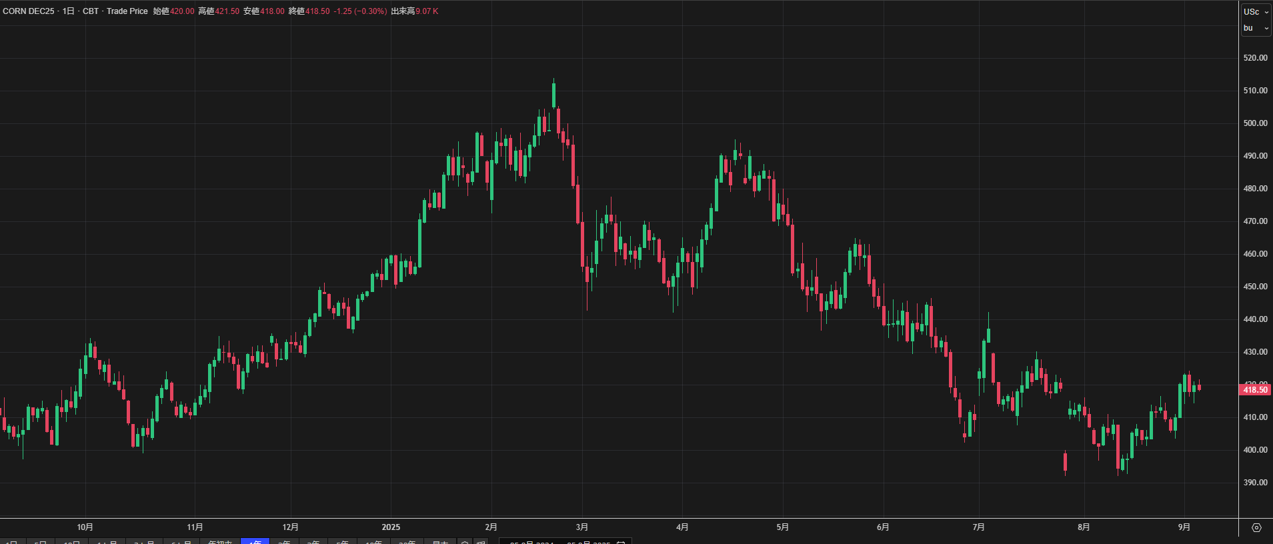Viewport: 1273px width, 544px height.
Task: Select the 1年 time range tab
Action: [x=255, y=542]
